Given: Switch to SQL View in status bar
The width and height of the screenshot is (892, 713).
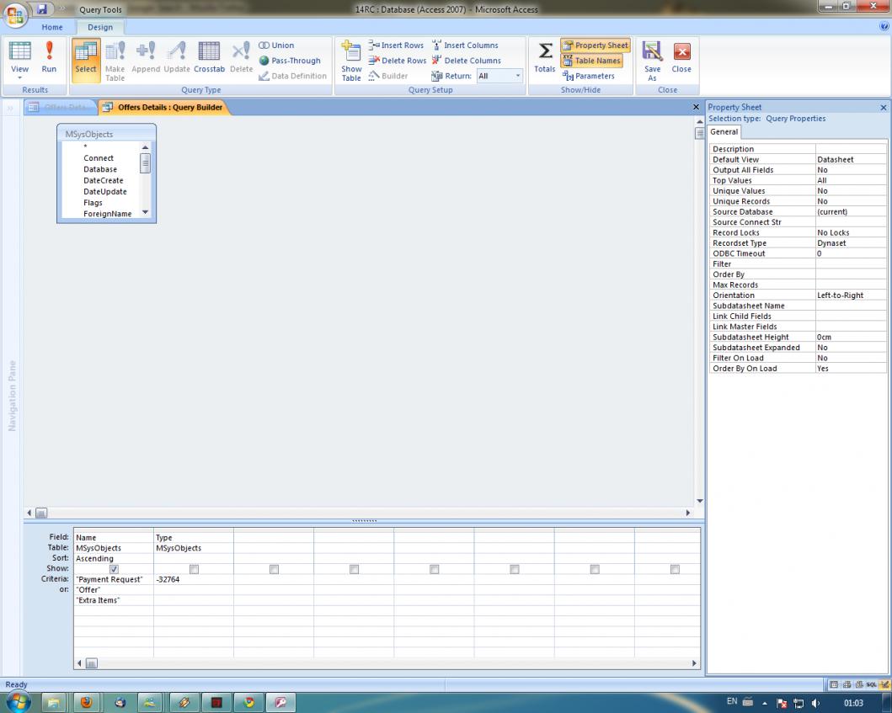Looking at the screenshot, I should [871, 684].
